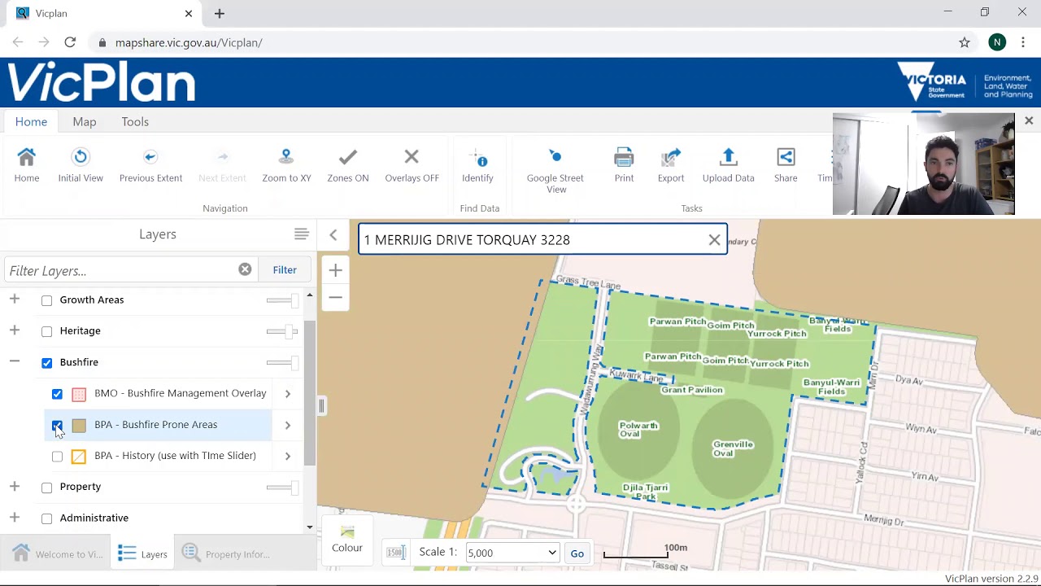The width and height of the screenshot is (1041, 586).
Task: Click the Filter Layers input field
Action: (x=122, y=270)
